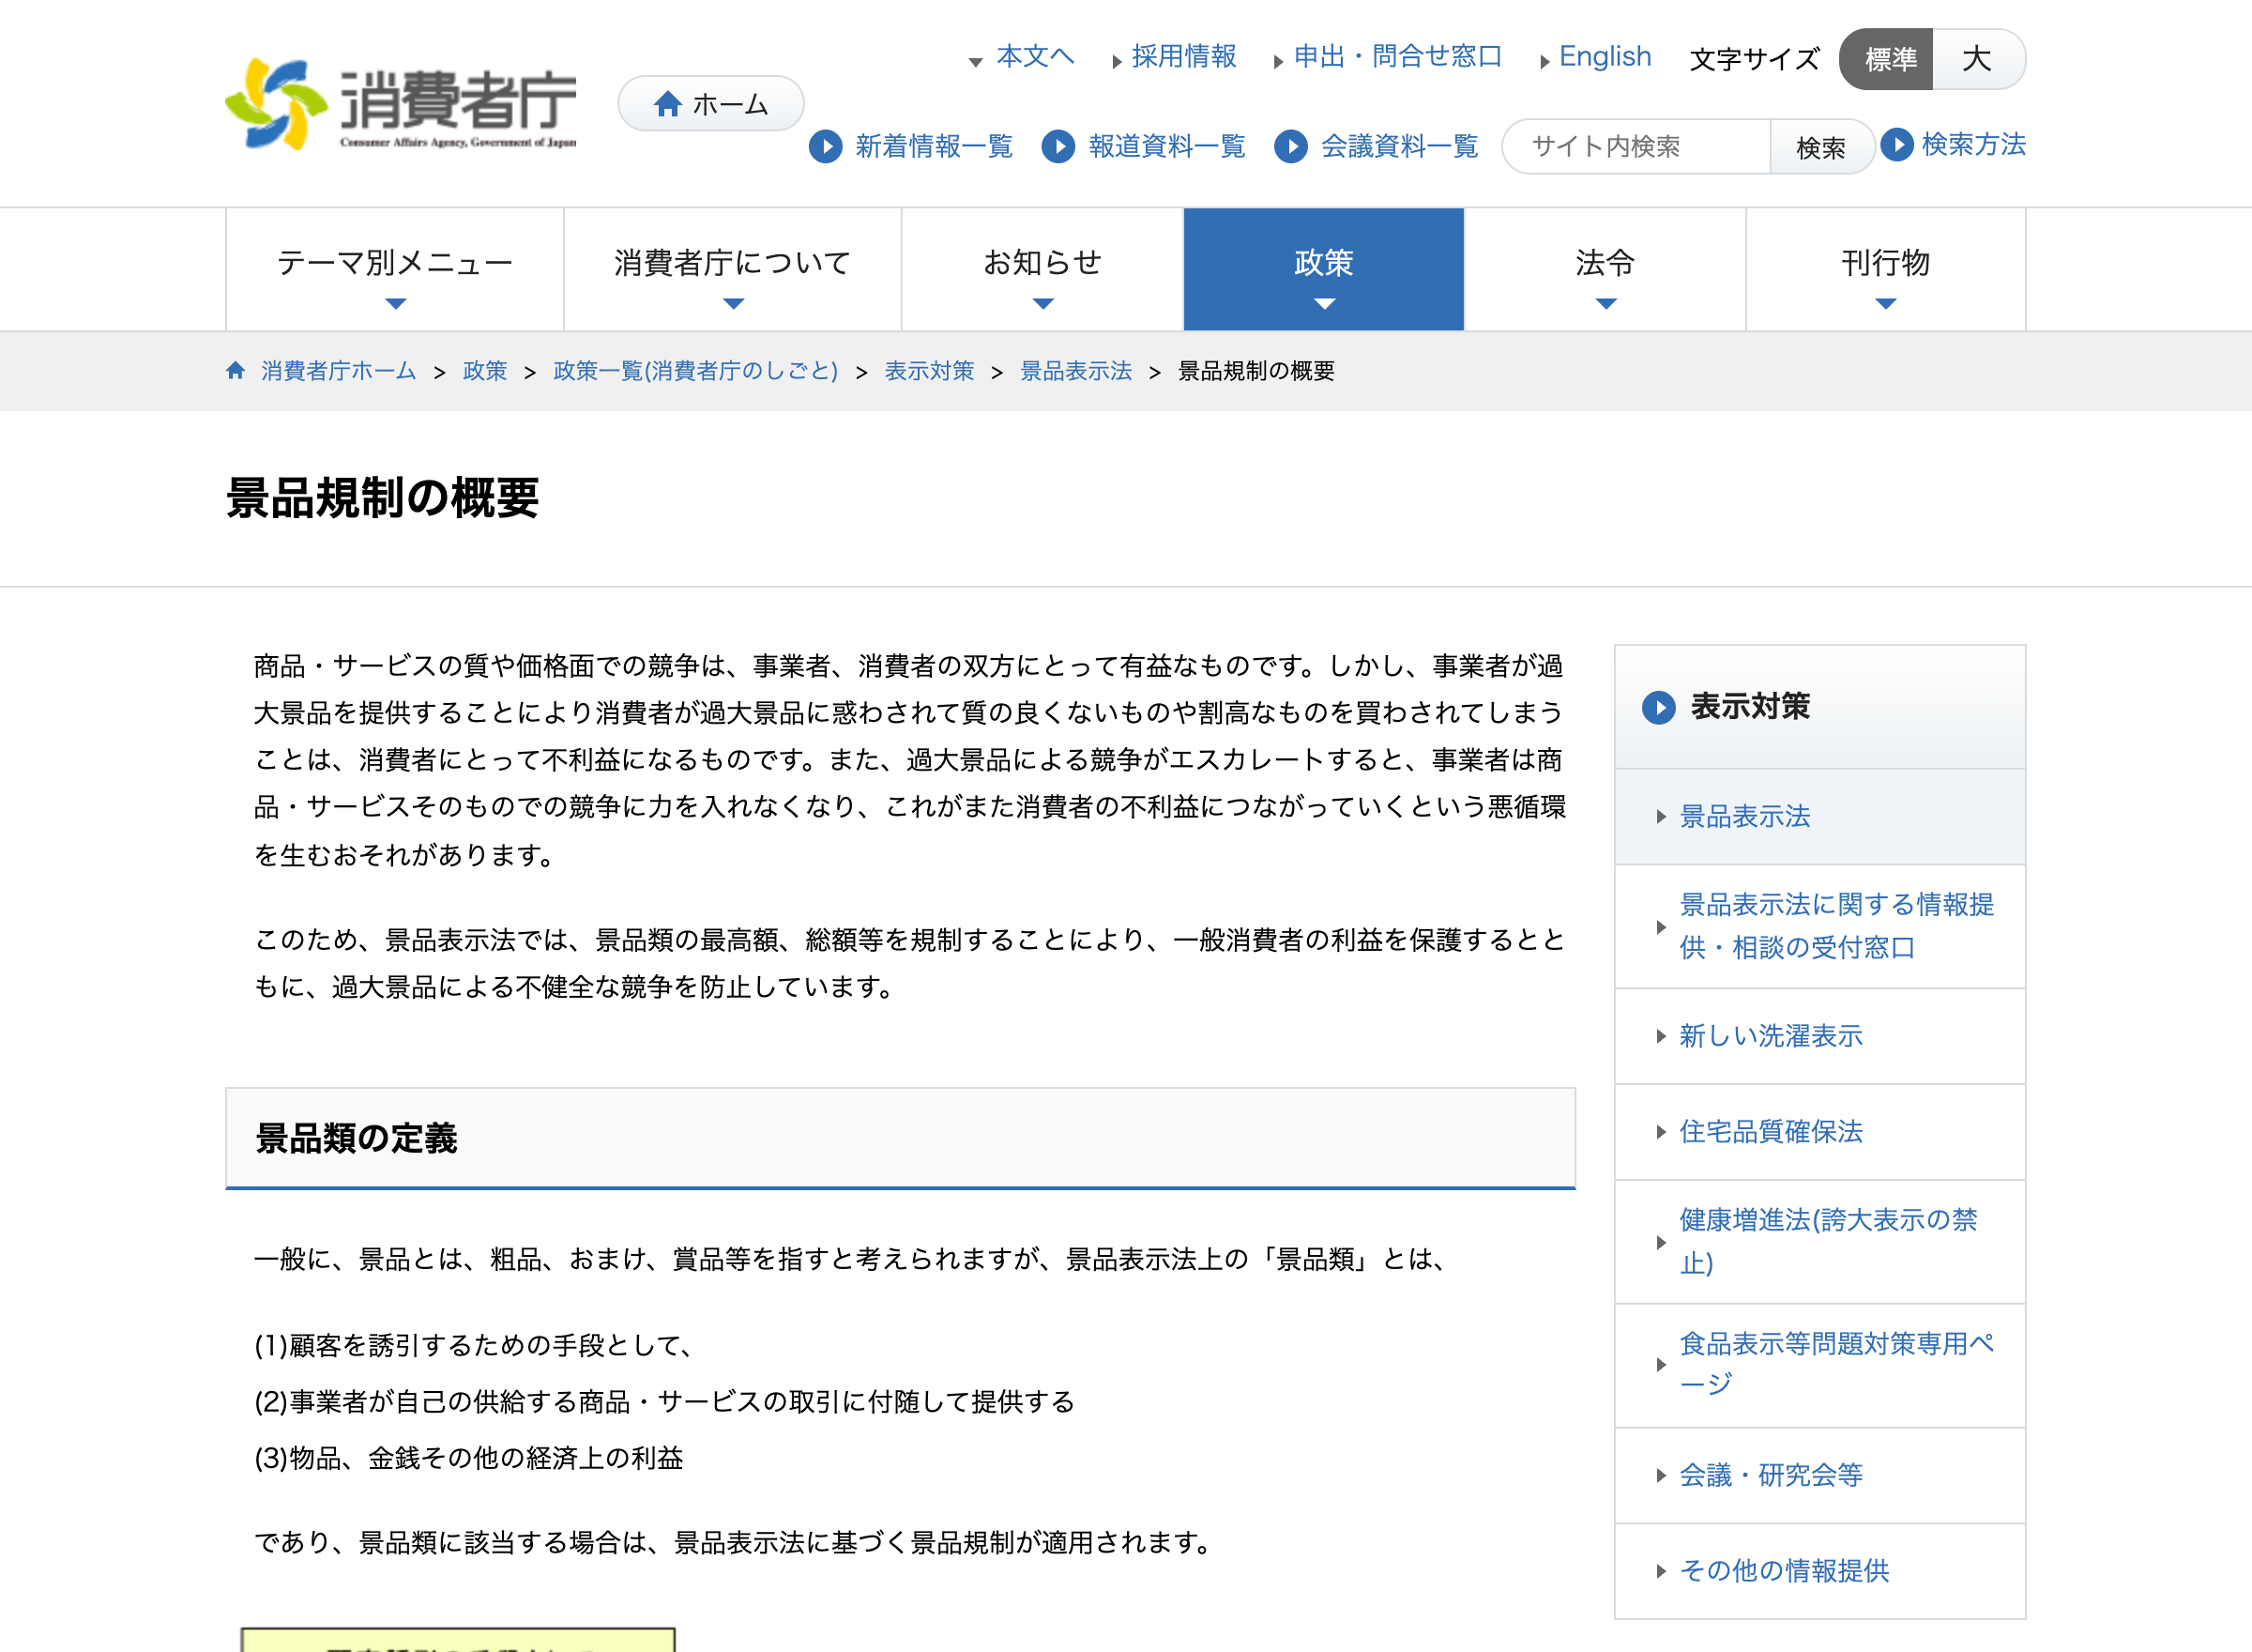Click triangle marker beside sidebar 景品表示法
This screenshot has height=1652, width=2252.
click(1661, 817)
